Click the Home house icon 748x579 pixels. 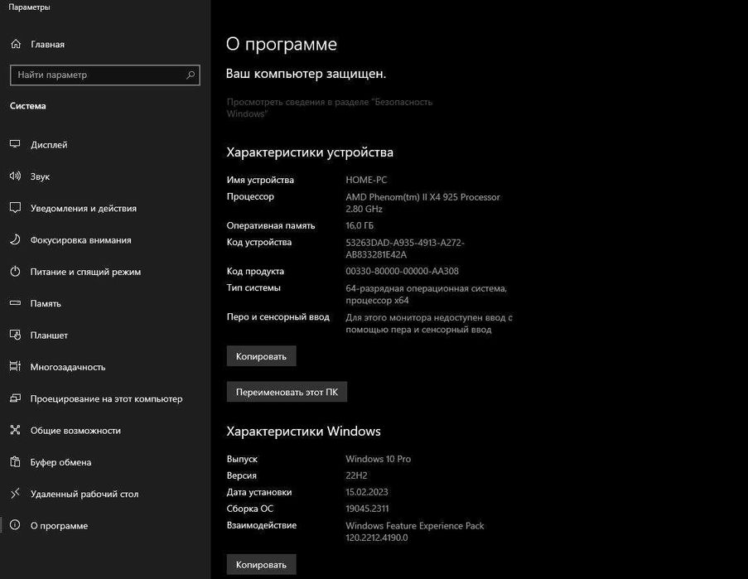[x=16, y=44]
